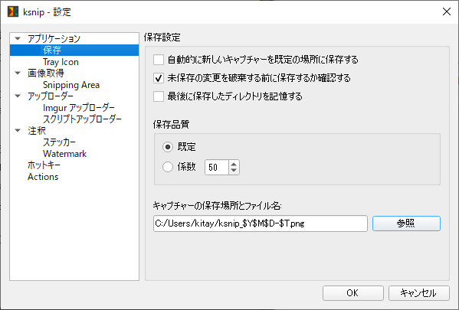Open the Tray Icon settings page
The width and height of the screenshot is (459, 310).
[x=61, y=62]
